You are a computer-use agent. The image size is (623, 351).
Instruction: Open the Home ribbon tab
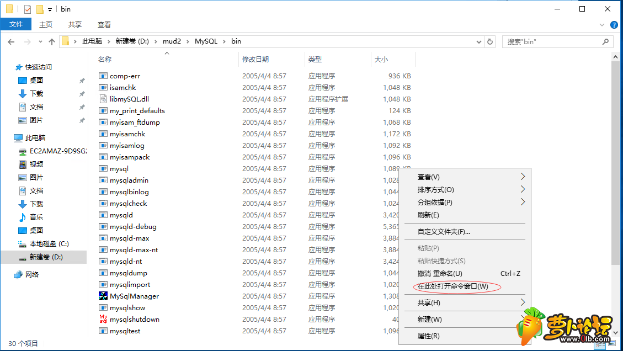coord(46,25)
